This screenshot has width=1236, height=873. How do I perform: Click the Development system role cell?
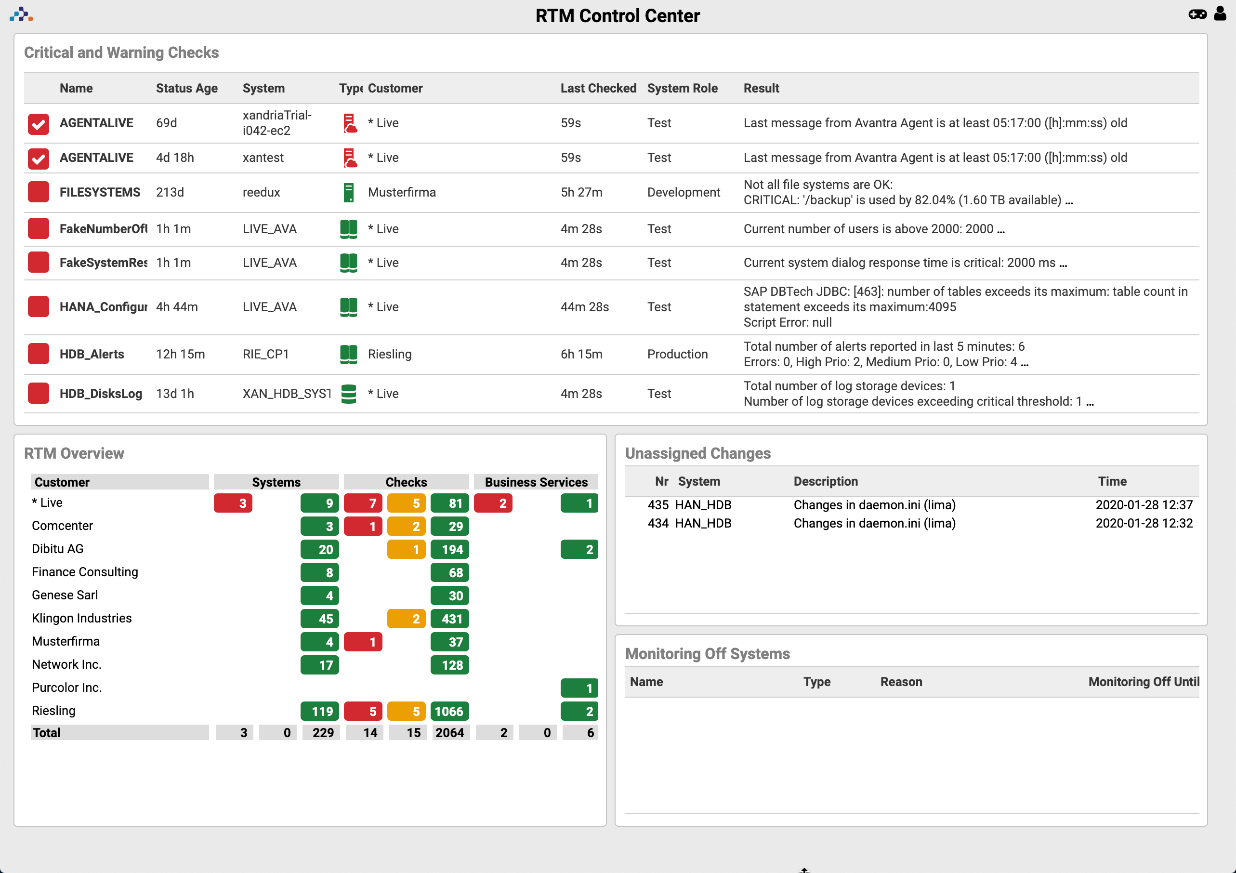[683, 192]
